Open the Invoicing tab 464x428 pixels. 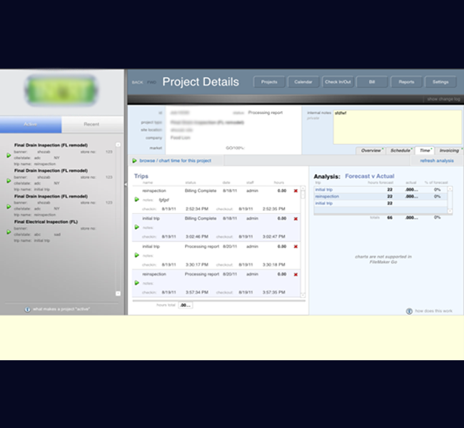click(x=449, y=151)
